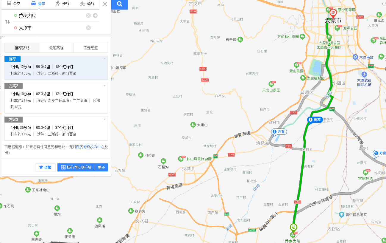Select the 太原武宿国际机场 airport icon

pos(364,74)
